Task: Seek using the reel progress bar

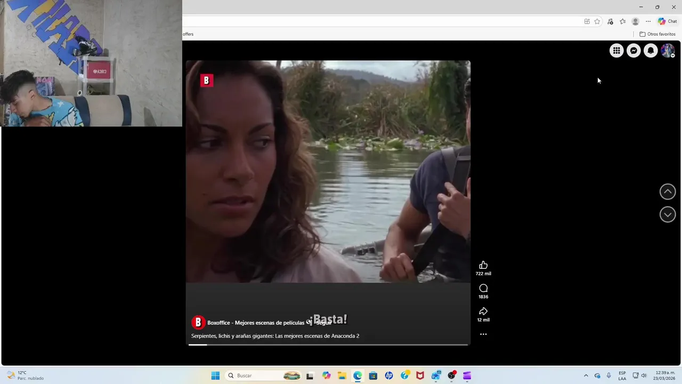Action: click(x=328, y=345)
